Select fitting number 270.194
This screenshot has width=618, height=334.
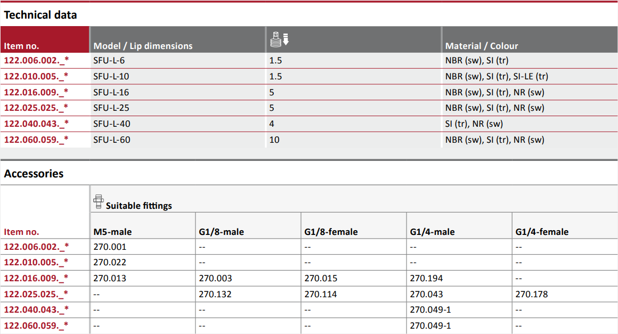(x=426, y=278)
